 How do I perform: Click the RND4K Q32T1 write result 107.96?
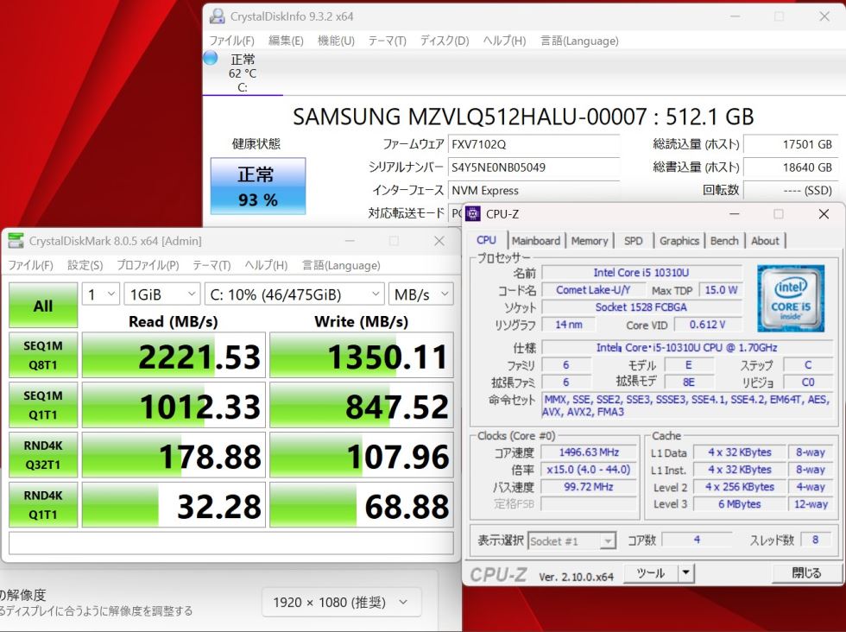point(362,454)
